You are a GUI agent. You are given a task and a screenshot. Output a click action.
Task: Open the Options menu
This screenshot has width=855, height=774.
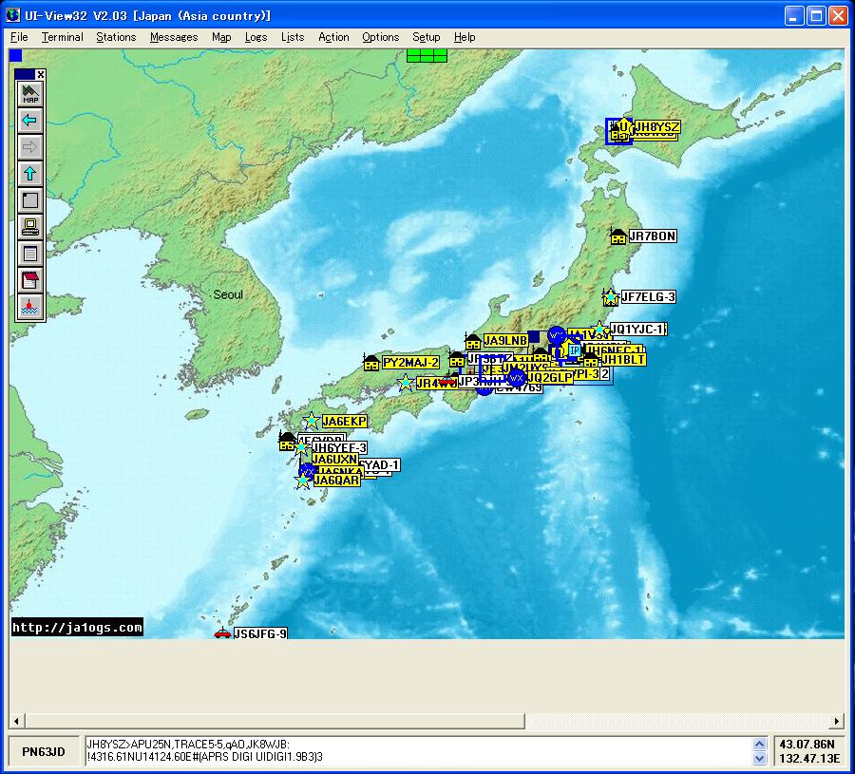pos(380,37)
